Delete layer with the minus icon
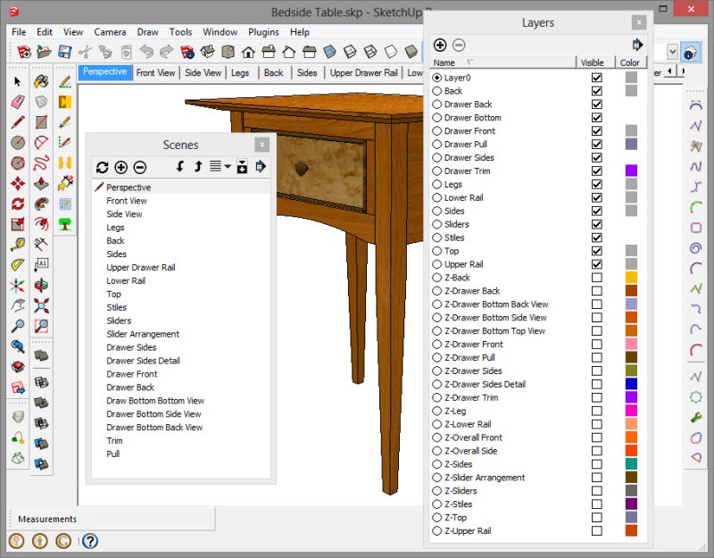 point(459,45)
